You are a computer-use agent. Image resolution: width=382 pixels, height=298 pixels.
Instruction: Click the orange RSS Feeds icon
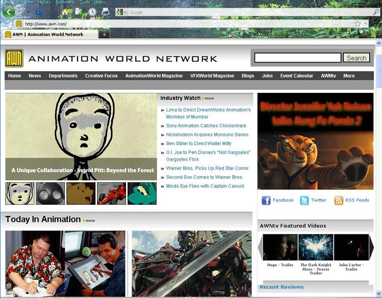[x=339, y=200]
